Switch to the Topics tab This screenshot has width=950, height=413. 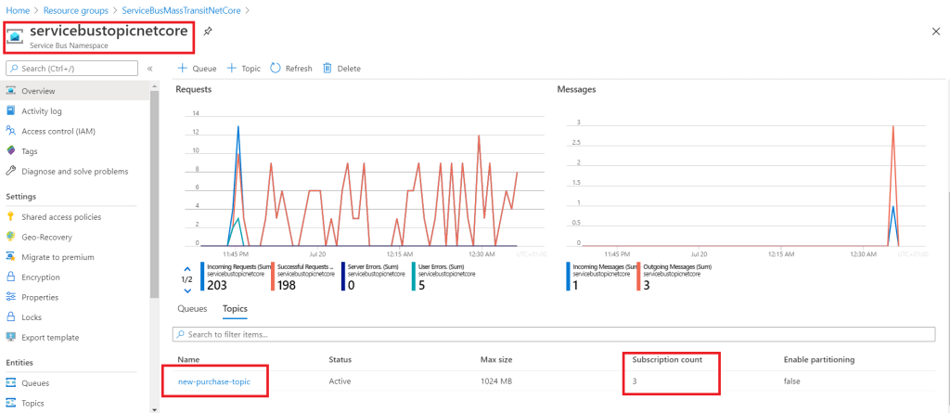[235, 309]
